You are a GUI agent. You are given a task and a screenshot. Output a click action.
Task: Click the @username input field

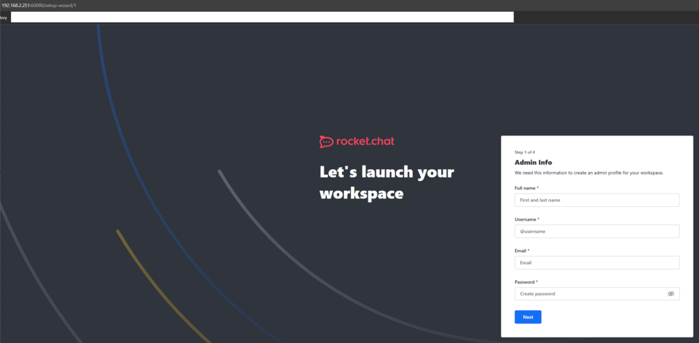(597, 231)
